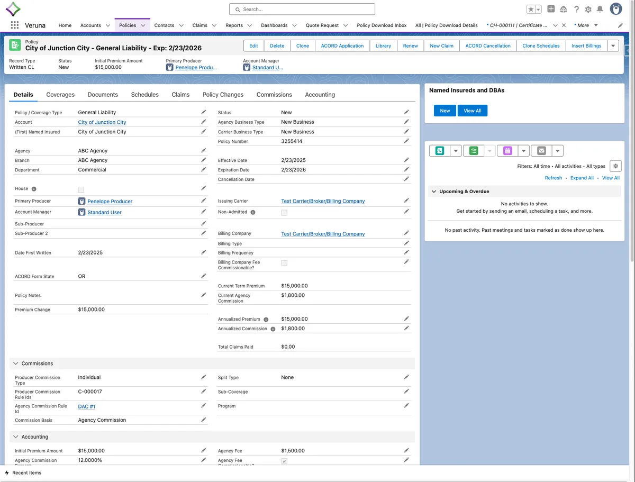Screen dimensions: 635x482
Task: Open the Policy Download Inbox nav item
Action: coord(382,25)
